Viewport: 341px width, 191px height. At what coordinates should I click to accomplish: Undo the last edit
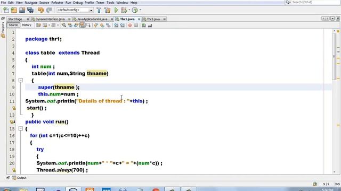coord(40,10)
